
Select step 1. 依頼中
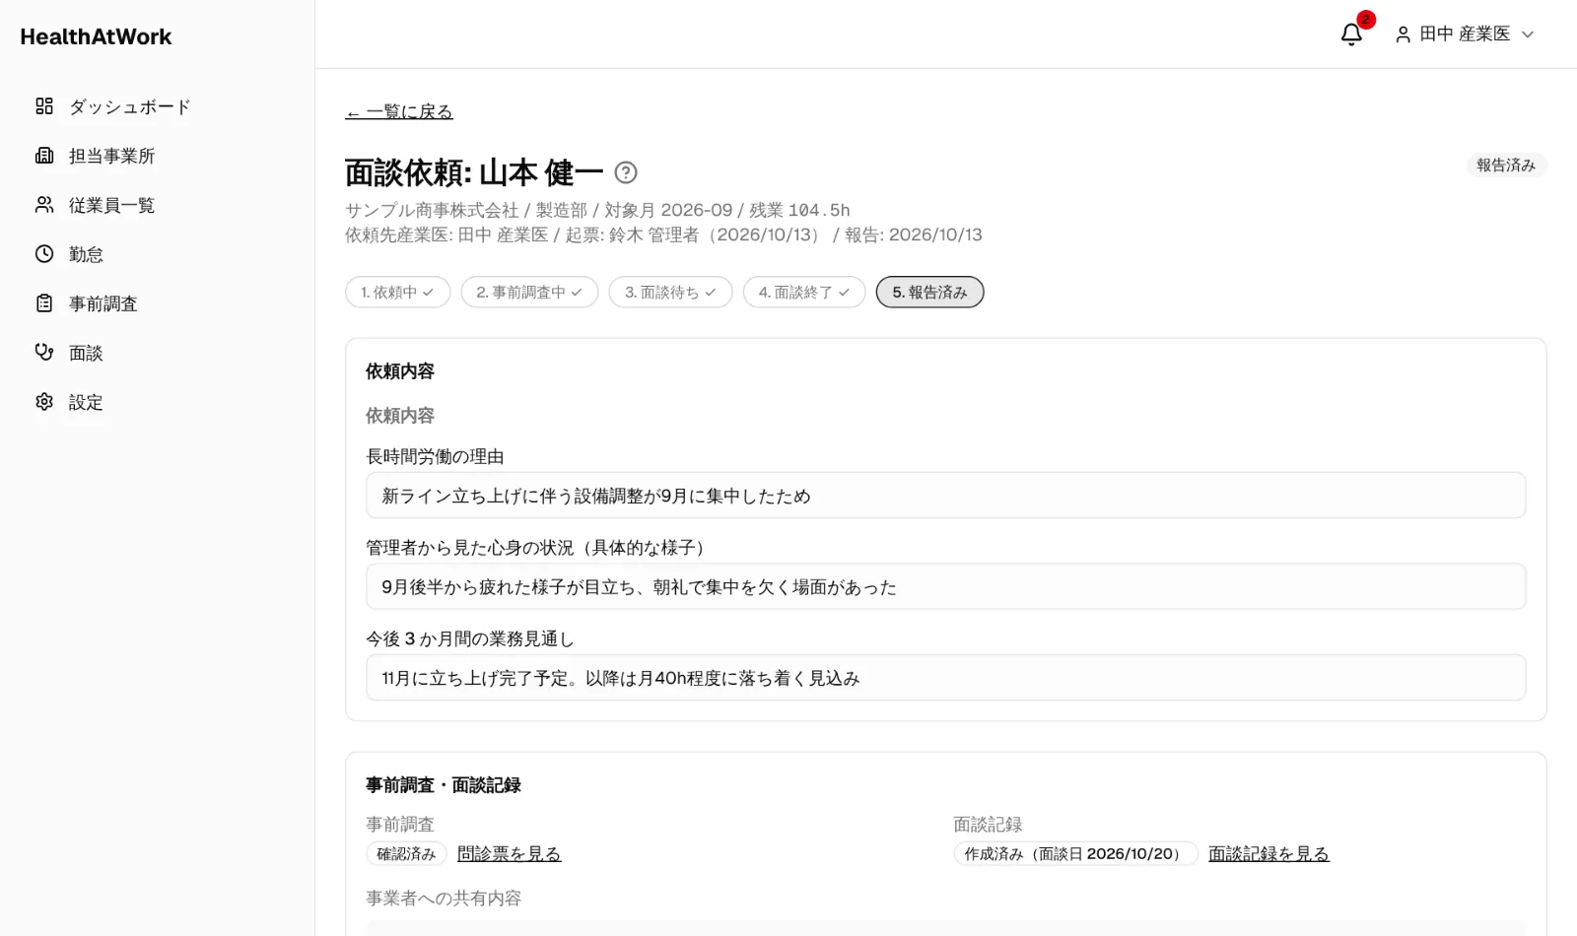coord(397,292)
